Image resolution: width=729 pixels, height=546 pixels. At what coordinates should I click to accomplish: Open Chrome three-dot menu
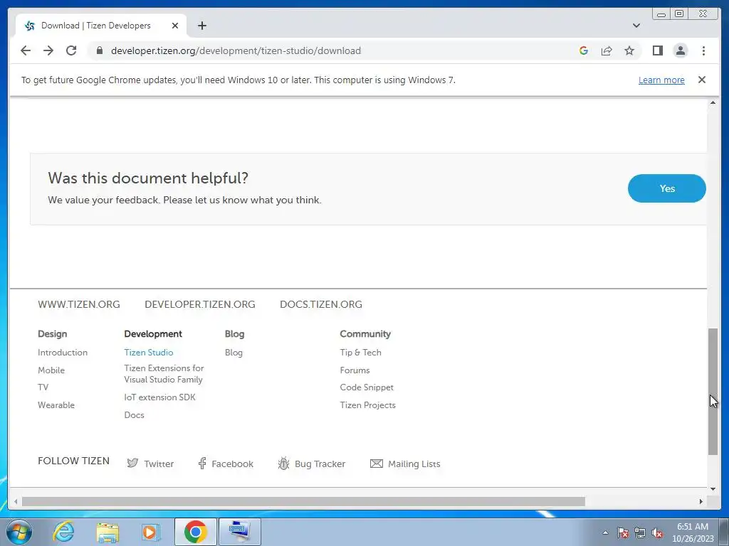tap(703, 50)
